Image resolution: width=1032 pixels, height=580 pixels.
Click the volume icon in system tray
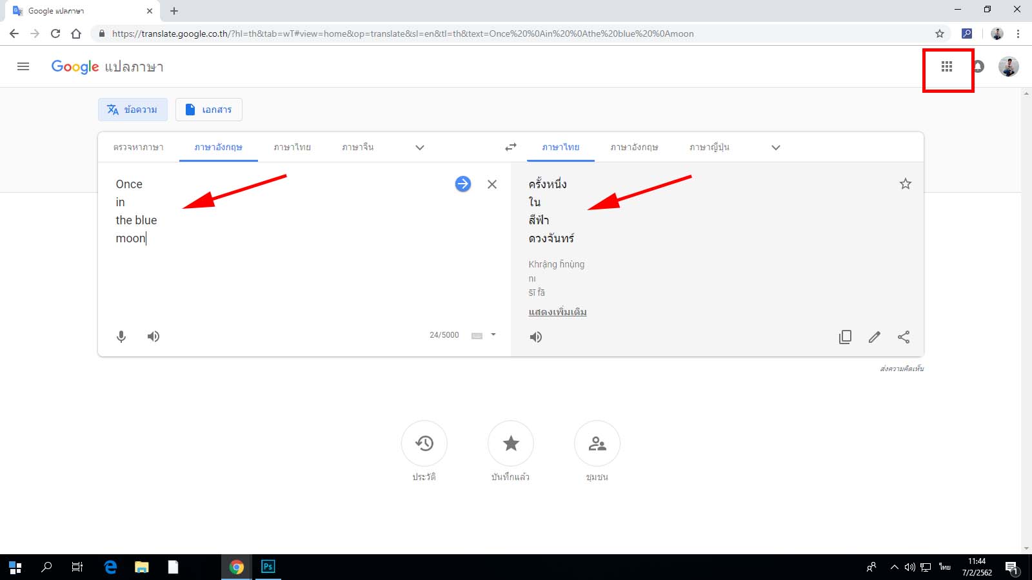[x=909, y=567]
